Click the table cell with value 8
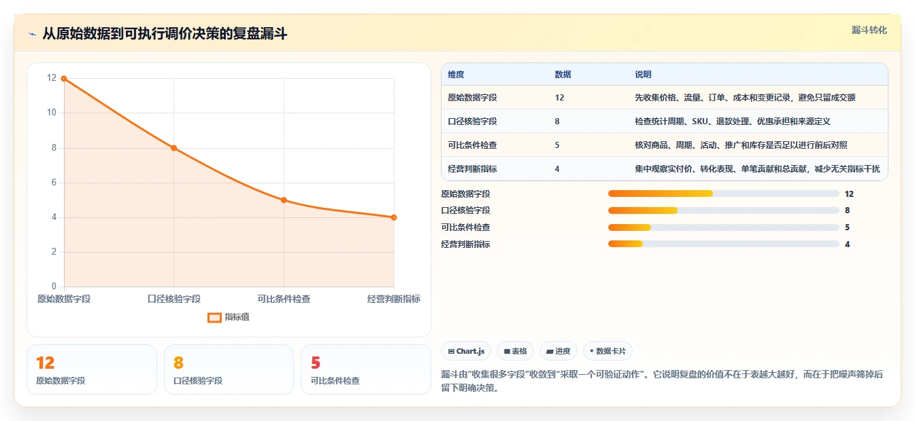 coord(557,122)
